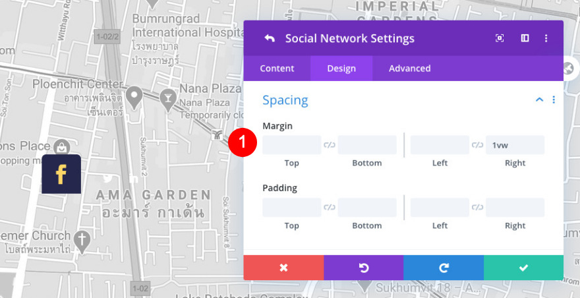The width and height of the screenshot is (580, 298).
Task: Click the red discard changes button
Action: click(x=283, y=267)
